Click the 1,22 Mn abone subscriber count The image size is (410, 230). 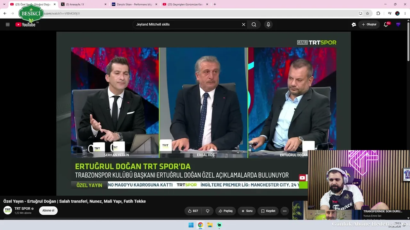(23, 213)
